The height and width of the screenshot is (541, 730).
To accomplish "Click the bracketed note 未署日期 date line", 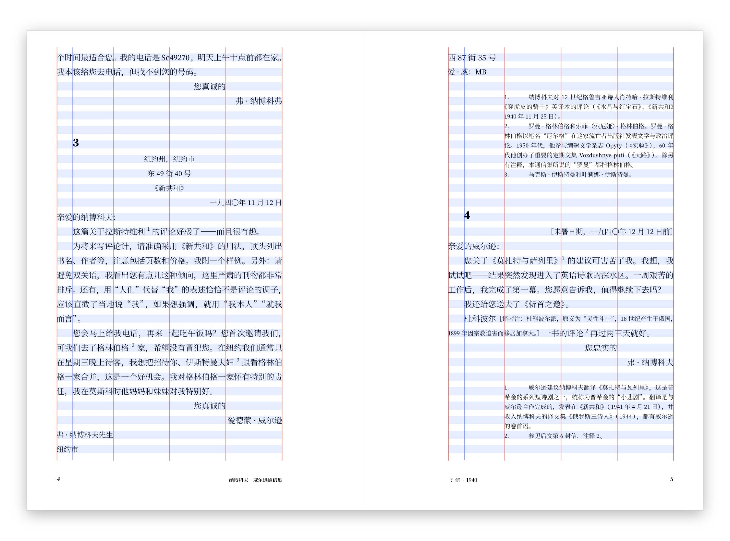I will click(x=612, y=231).
